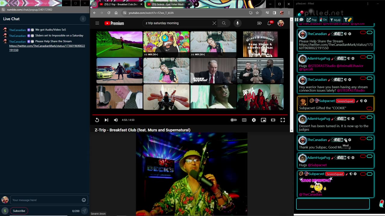
Task: Click cyan pill on the Dessert message
Action: [369, 117]
